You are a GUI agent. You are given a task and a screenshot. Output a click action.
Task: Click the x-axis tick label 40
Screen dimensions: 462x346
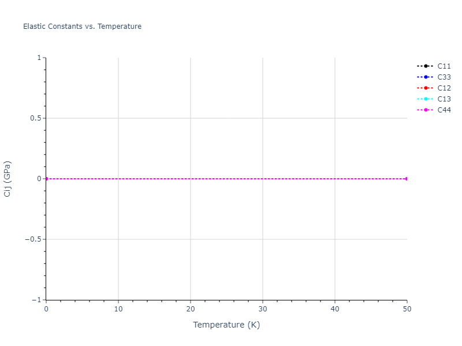[x=335, y=309]
